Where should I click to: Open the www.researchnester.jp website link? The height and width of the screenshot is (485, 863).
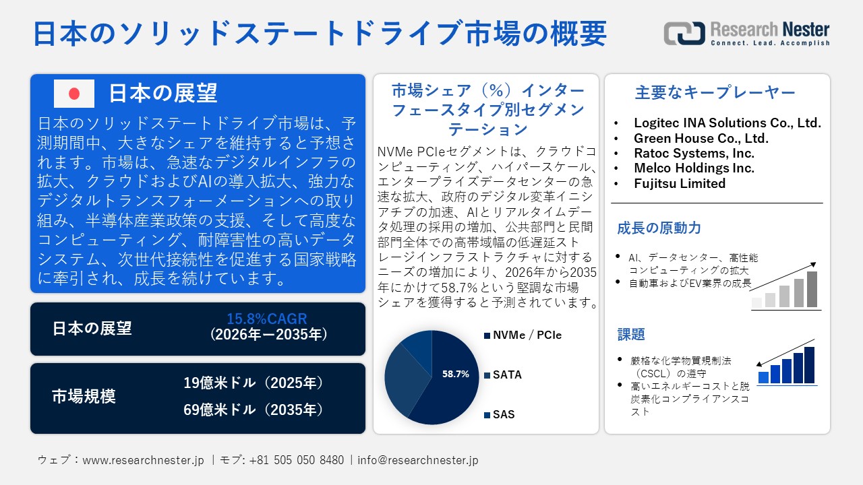pos(142,461)
